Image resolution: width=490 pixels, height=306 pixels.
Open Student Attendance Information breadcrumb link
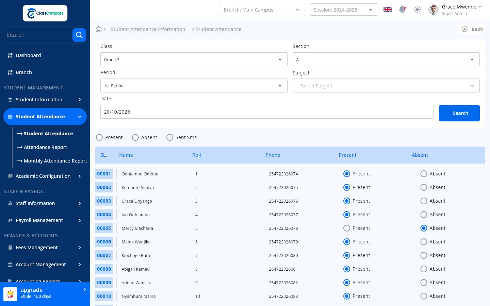148,29
